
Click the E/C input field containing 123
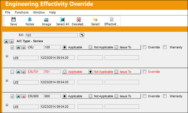pyautogui.click(x=52, y=35)
